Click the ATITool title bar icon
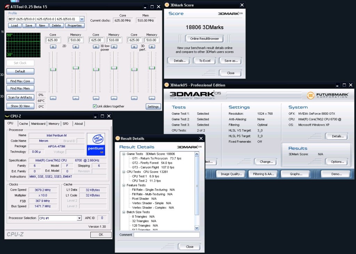The height and width of the screenshot is (254, 356). [x=7, y=7]
